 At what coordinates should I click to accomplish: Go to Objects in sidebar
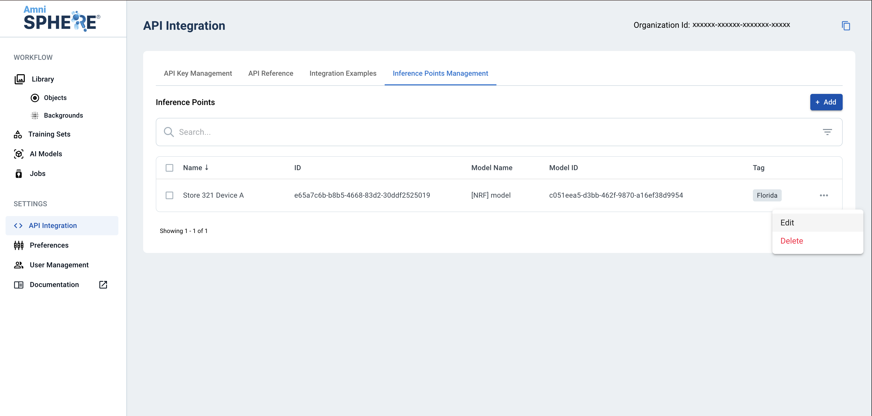[55, 98]
